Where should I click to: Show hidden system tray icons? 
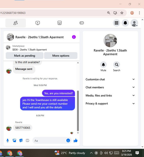[91, 153]
